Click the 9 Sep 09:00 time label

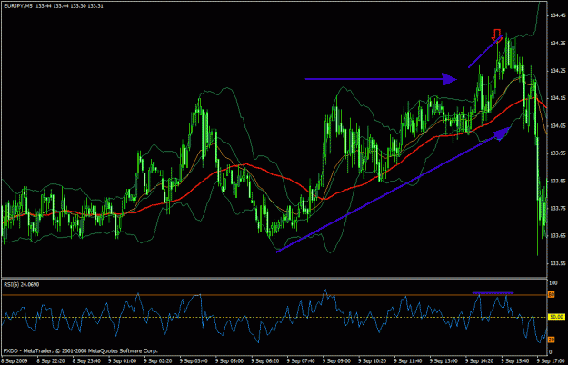coord(336,360)
